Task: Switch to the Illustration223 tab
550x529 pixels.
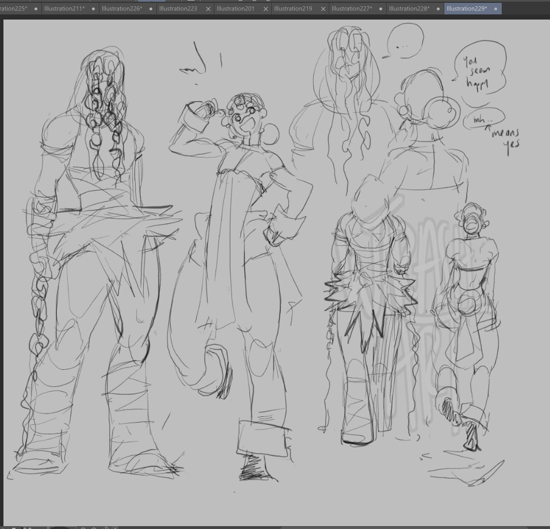Action: click(178, 9)
